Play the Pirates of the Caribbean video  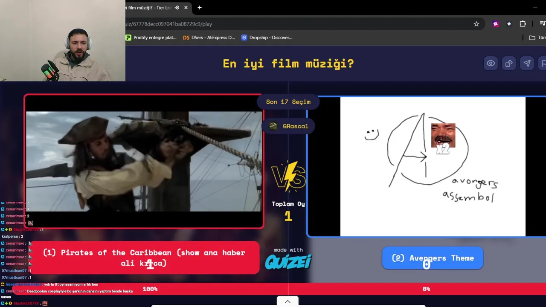click(144, 162)
